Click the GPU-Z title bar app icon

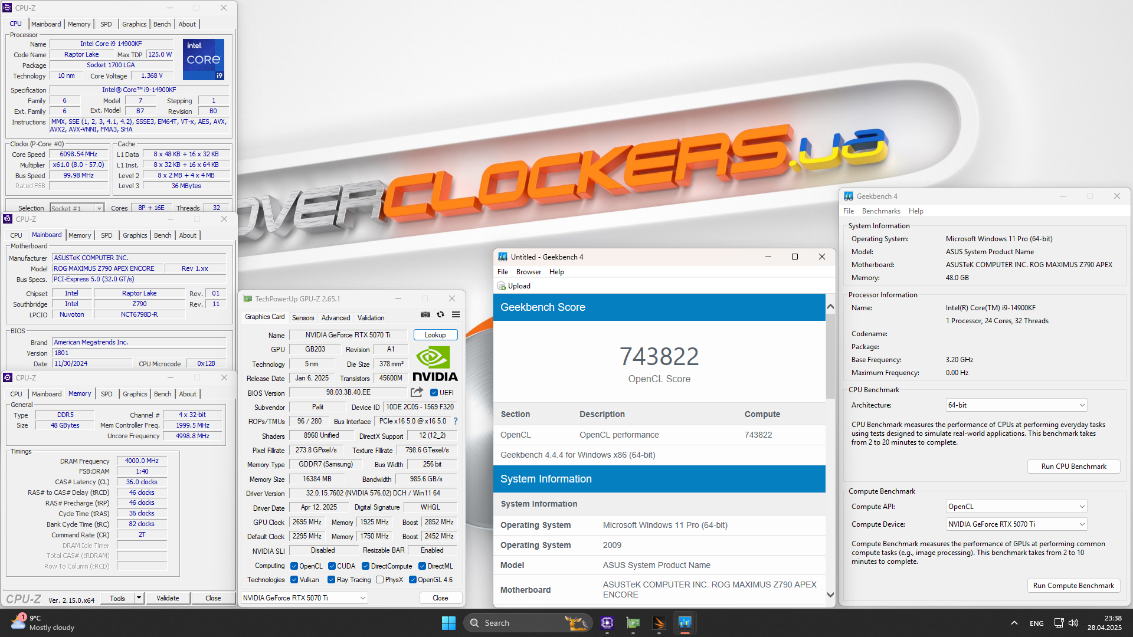click(248, 299)
